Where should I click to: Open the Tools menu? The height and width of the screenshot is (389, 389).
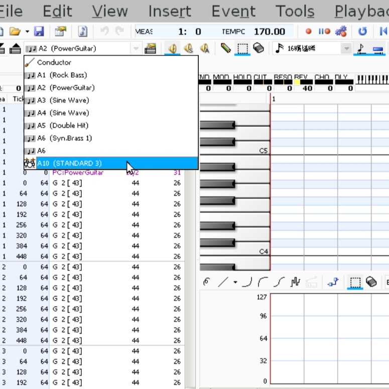[x=295, y=11]
